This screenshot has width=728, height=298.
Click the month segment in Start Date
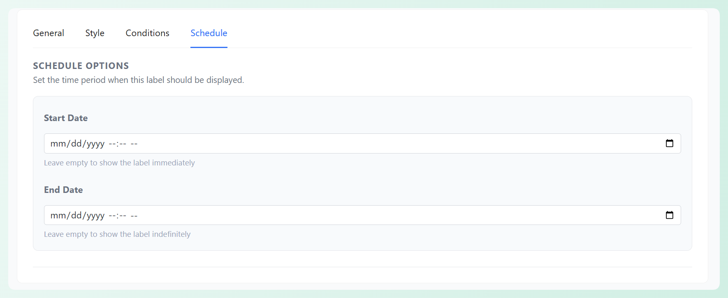pyautogui.click(x=58, y=144)
